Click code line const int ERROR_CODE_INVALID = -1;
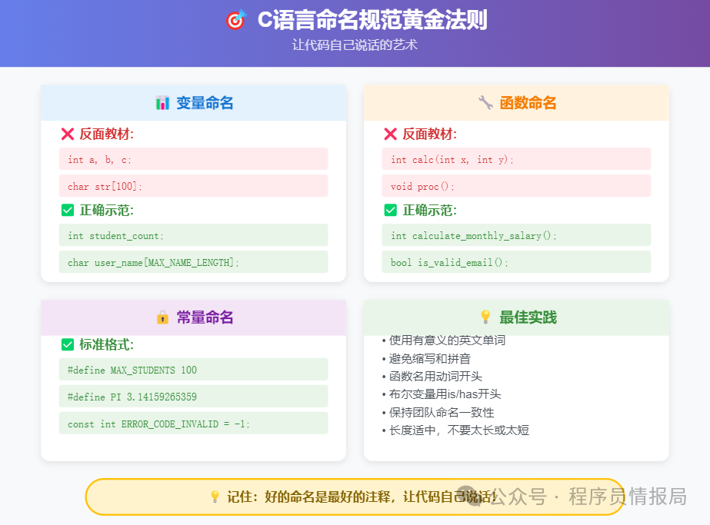 point(193,424)
